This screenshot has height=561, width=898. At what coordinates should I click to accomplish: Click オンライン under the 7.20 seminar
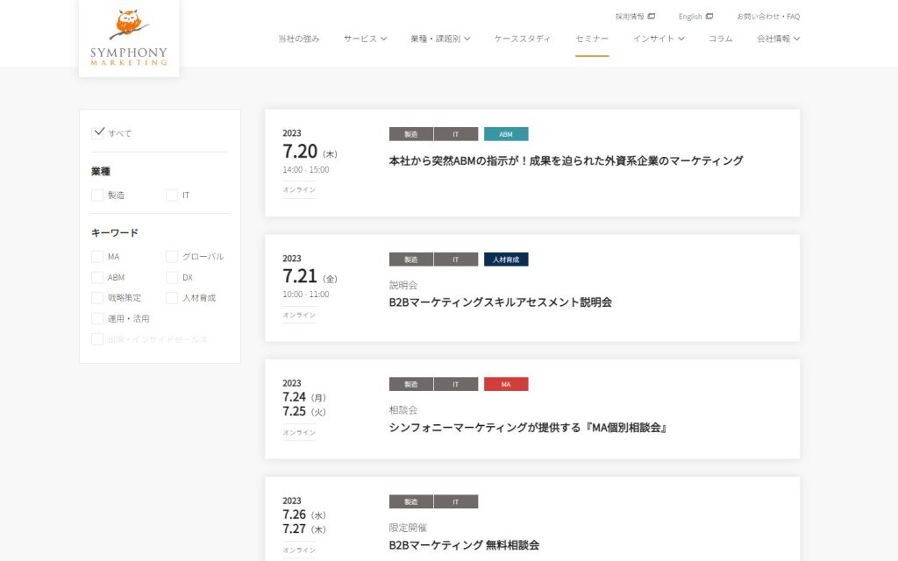pyautogui.click(x=298, y=188)
